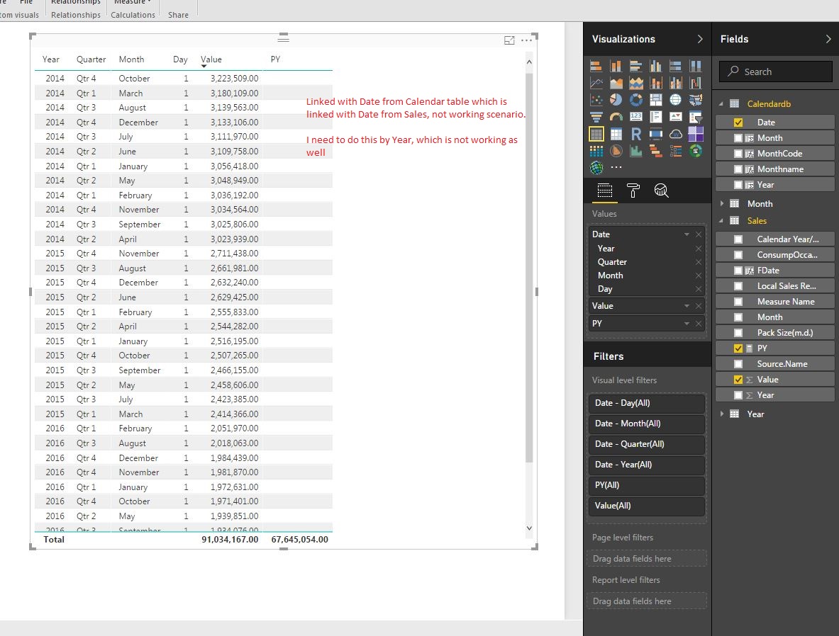Viewport: 839px width, 636px height.
Task: Open the Date field dropdown in Values
Action: (687, 234)
